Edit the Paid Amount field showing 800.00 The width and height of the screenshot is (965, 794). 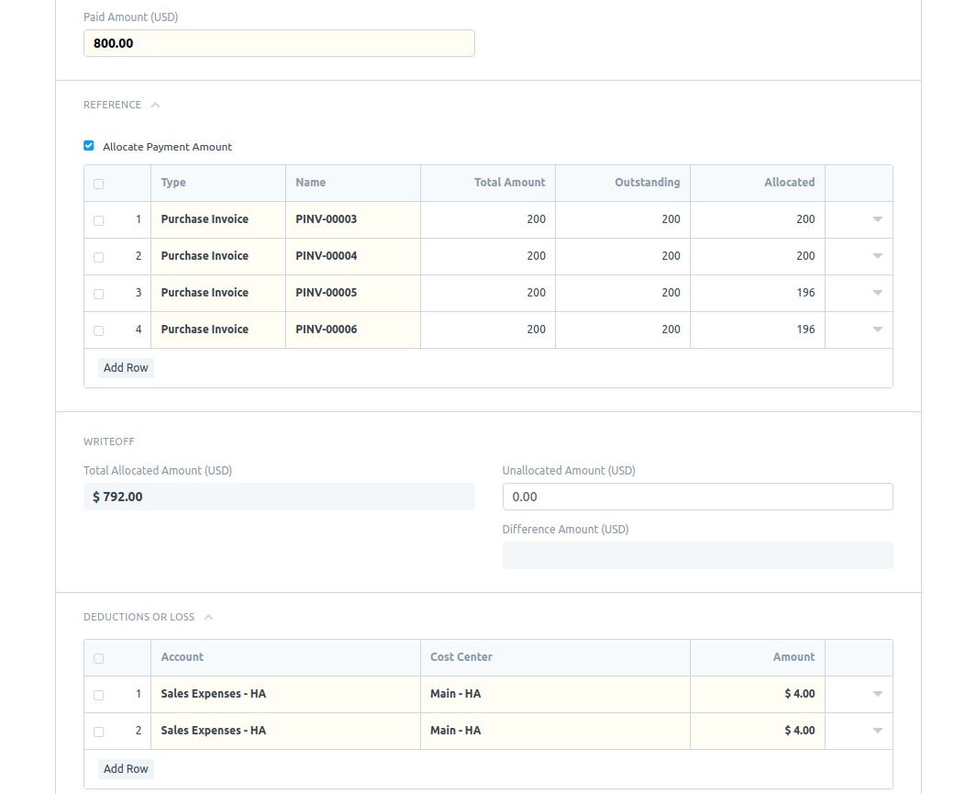coord(279,43)
